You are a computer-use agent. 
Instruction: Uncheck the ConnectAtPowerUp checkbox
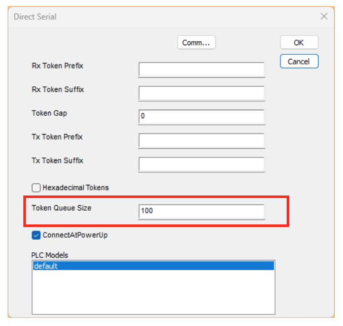[37, 235]
